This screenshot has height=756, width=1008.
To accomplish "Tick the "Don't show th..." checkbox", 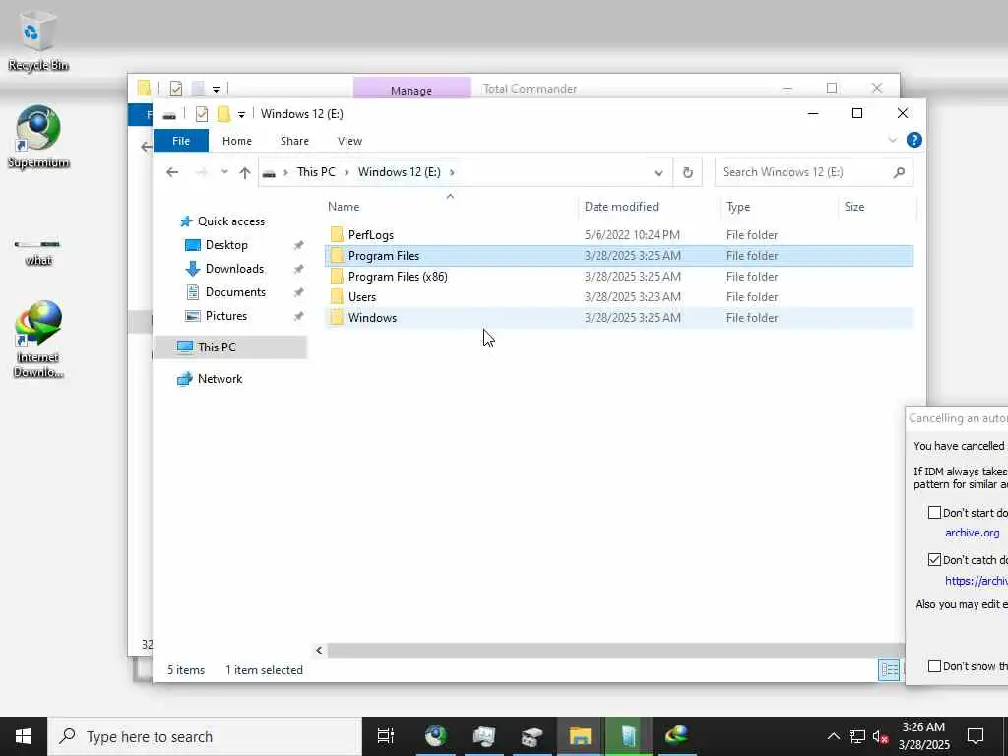I will coord(935,666).
